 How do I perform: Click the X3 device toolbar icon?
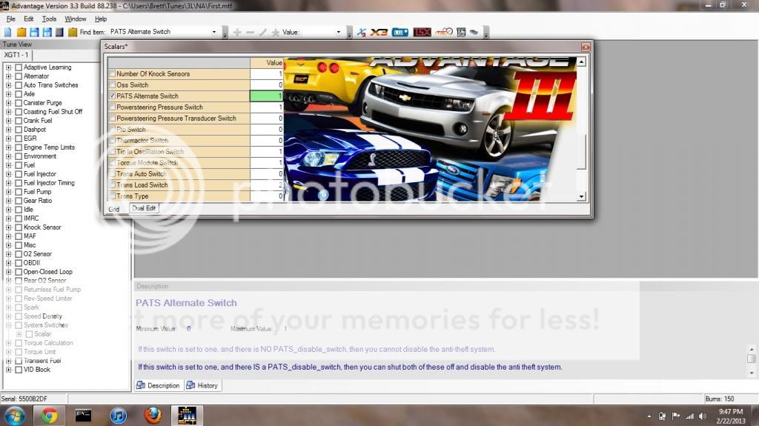(379, 33)
